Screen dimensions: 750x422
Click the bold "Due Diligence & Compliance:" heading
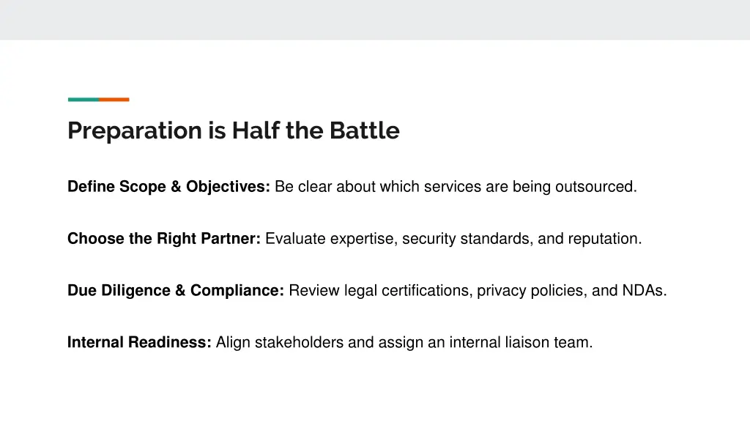coord(176,290)
